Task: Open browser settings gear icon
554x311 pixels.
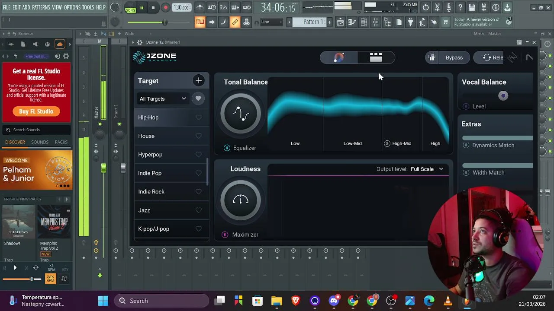Action: click(66, 56)
